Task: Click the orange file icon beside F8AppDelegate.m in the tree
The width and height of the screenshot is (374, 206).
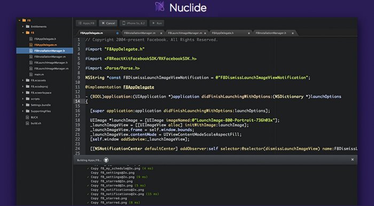Action: (31, 45)
